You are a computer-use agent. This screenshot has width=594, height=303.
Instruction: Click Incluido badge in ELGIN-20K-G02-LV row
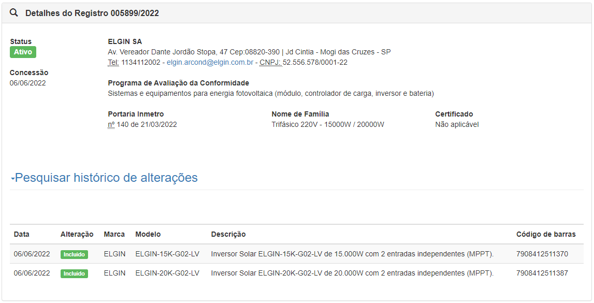tap(74, 273)
